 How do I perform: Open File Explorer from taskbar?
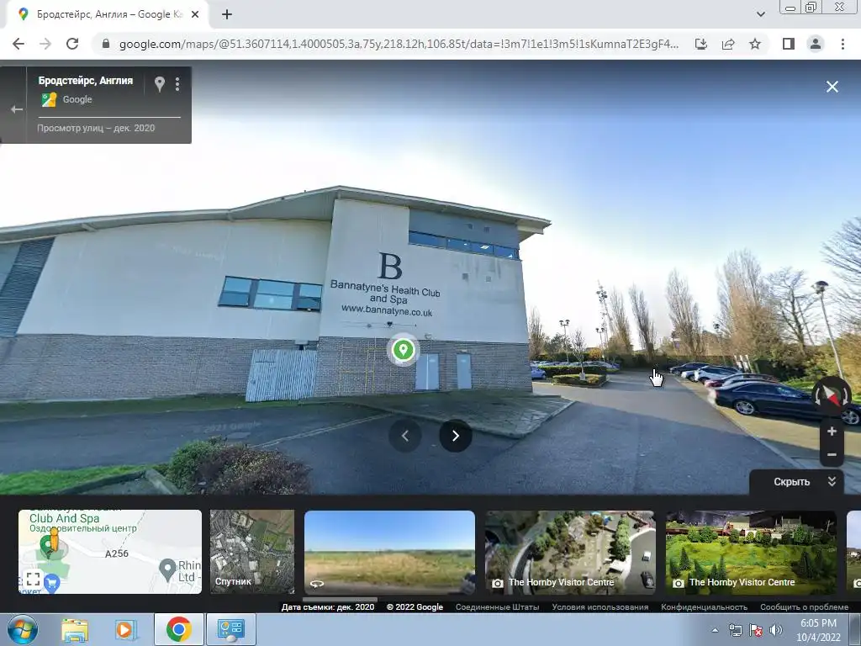coord(75,630)
